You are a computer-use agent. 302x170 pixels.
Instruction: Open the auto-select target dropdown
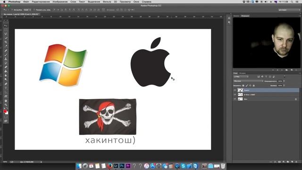[x=27, y=9]
